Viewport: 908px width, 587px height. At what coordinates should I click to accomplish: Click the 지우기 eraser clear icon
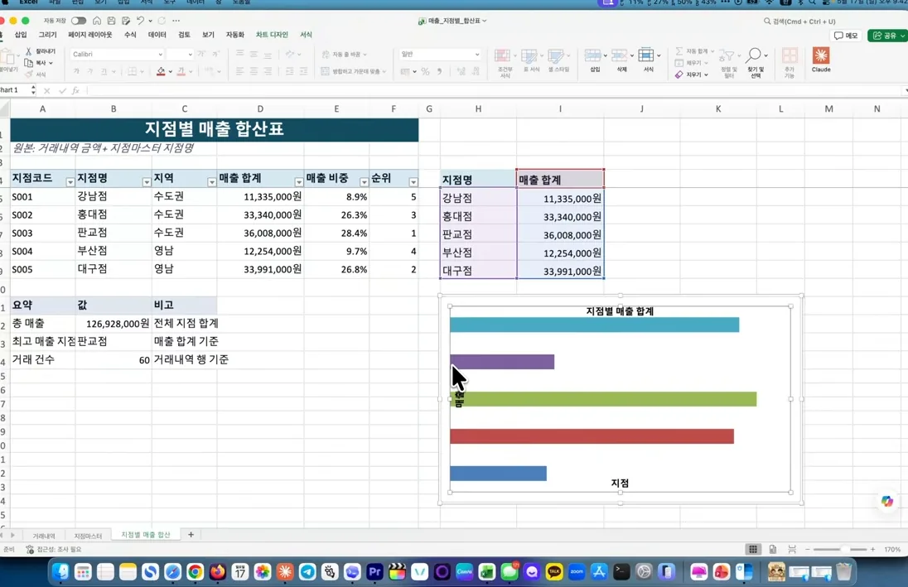679,75
